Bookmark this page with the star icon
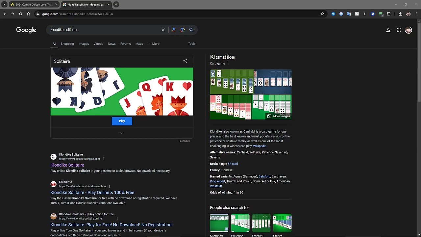This screenshot has height=237, width=421. [322, 14]
